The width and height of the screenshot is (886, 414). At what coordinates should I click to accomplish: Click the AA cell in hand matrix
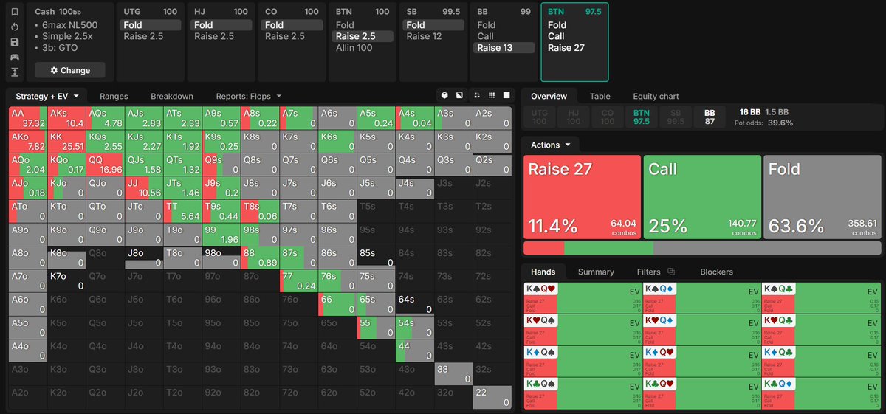point(28,118)
